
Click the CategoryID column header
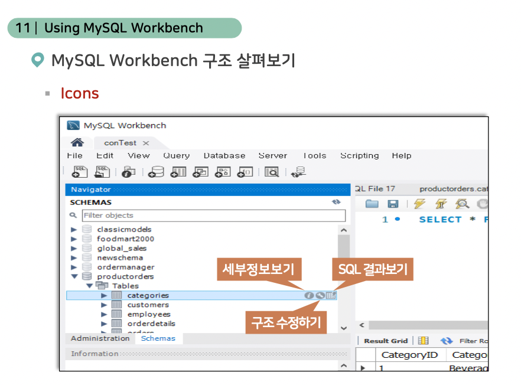click(x=410, y=355)
